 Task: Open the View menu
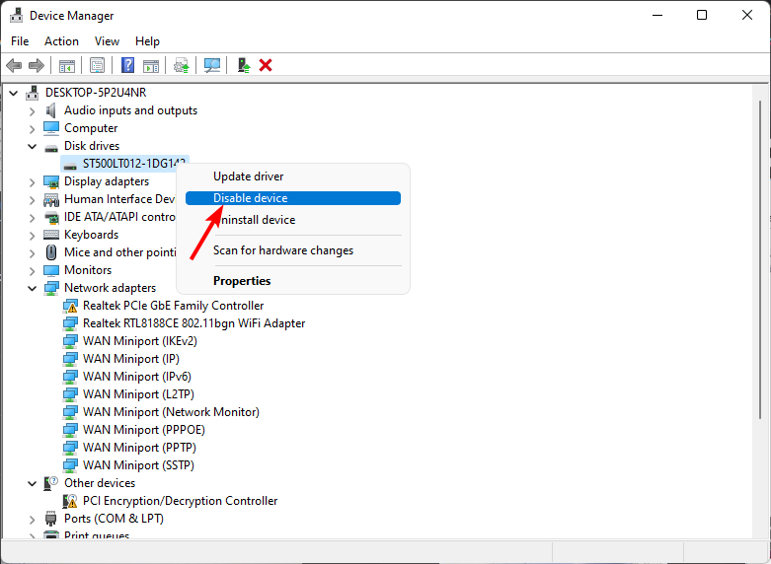point(107,41)
